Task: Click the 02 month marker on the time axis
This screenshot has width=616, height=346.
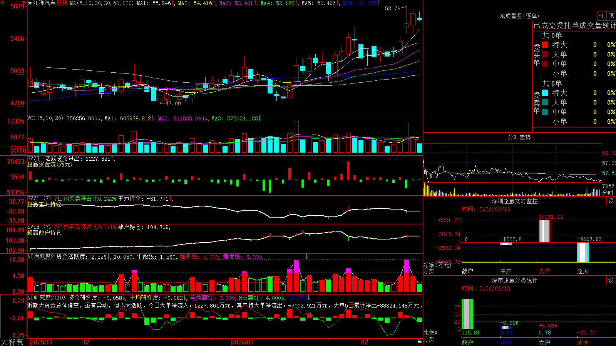Action: click(x=365, y=342)
